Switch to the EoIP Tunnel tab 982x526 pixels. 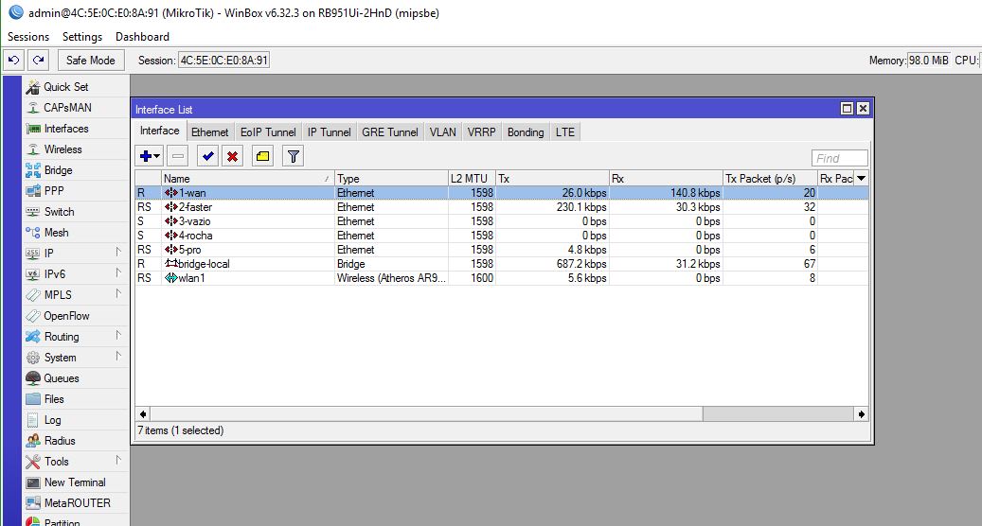pyautogui.click(x=268, y=131)
